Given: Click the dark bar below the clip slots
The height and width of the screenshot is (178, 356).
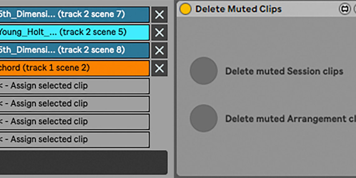Looking at the screenshot, I should (x=83, y=162).
